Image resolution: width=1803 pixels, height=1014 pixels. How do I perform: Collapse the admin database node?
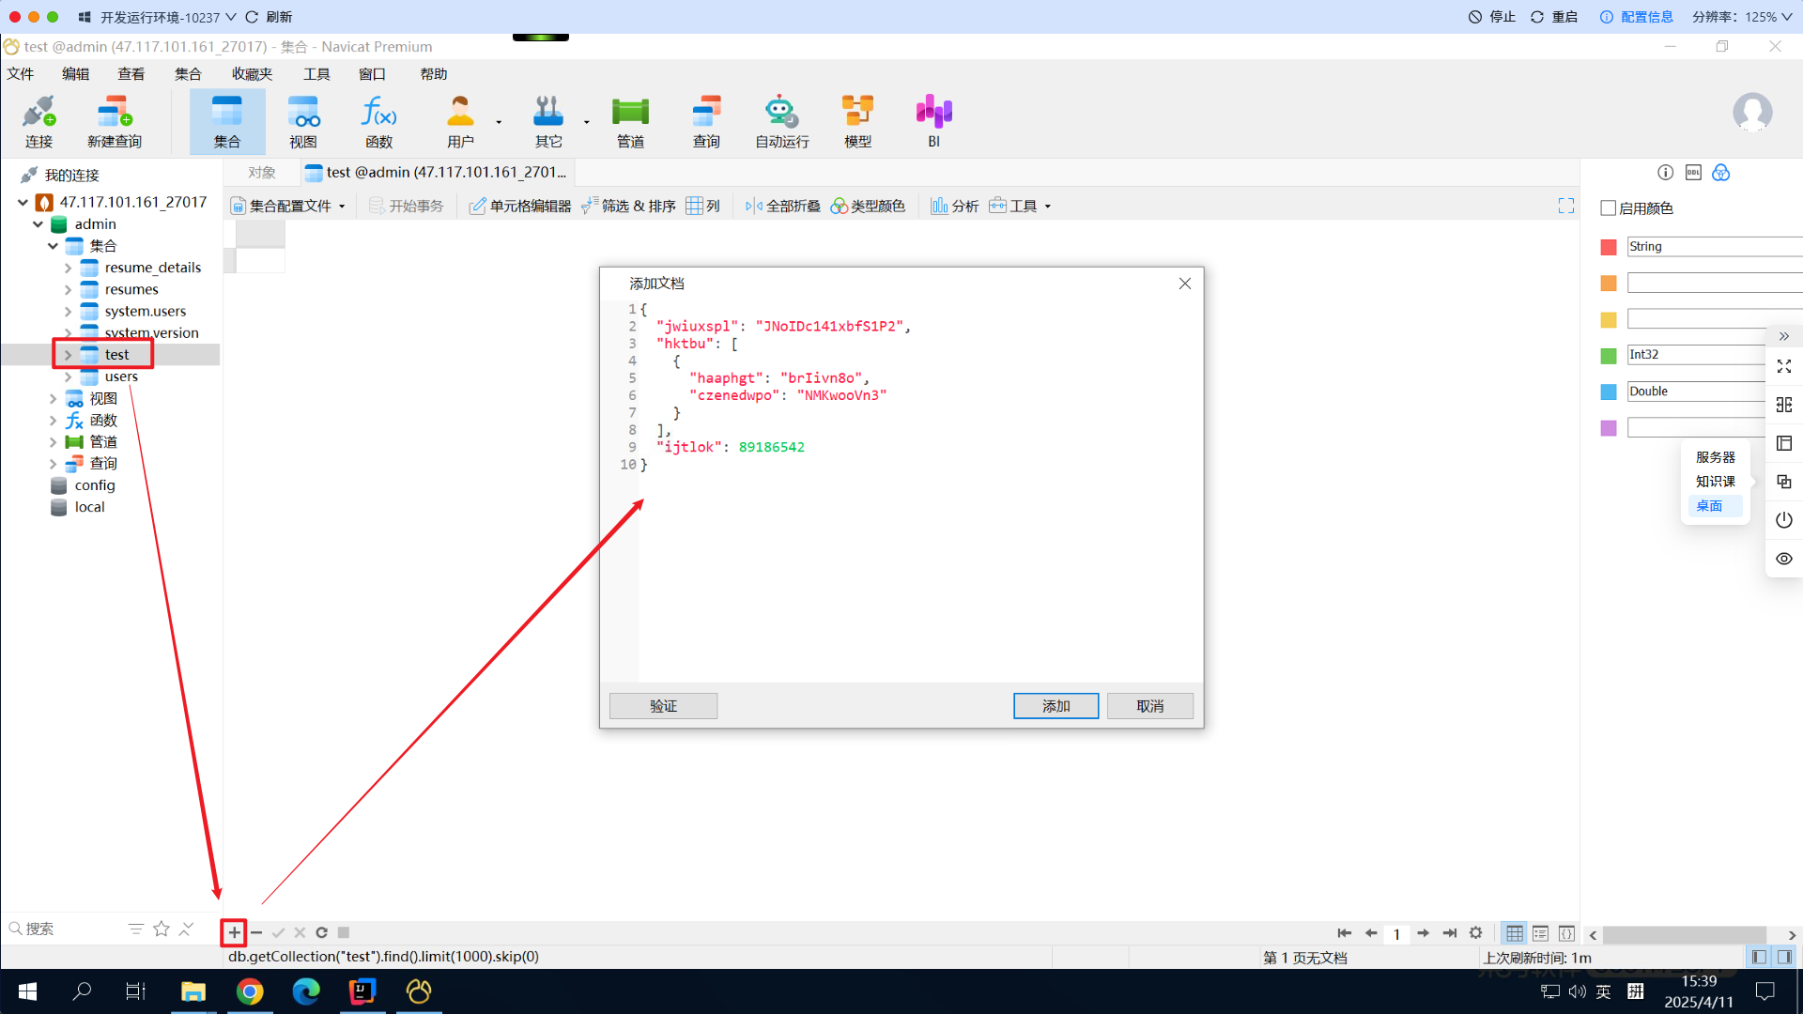click(x=38, y=224)
